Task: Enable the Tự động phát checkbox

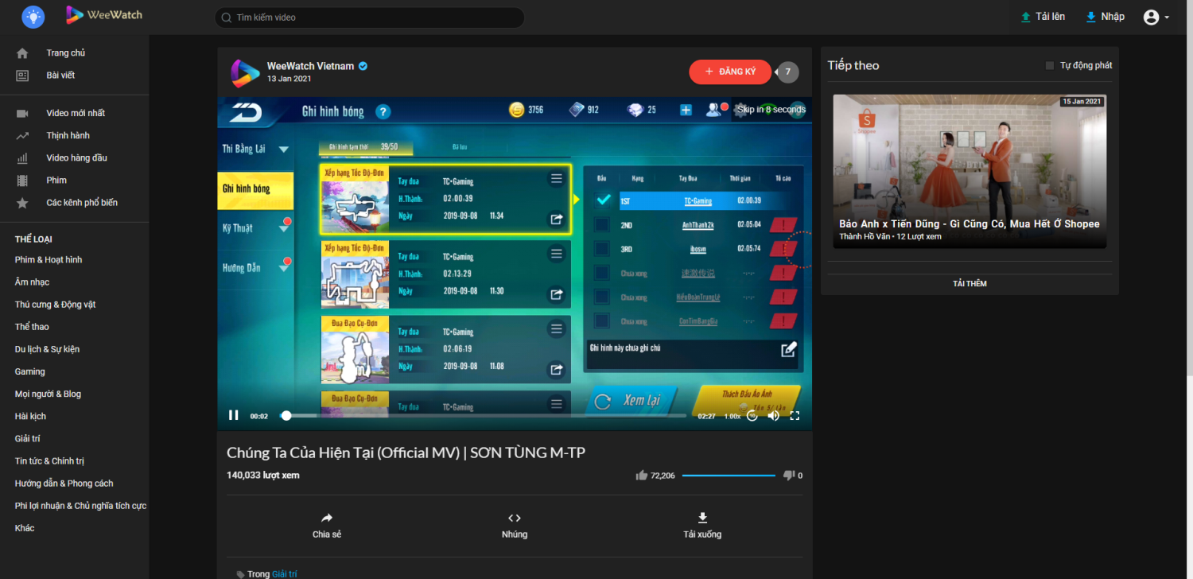Action: [1050, 66]
